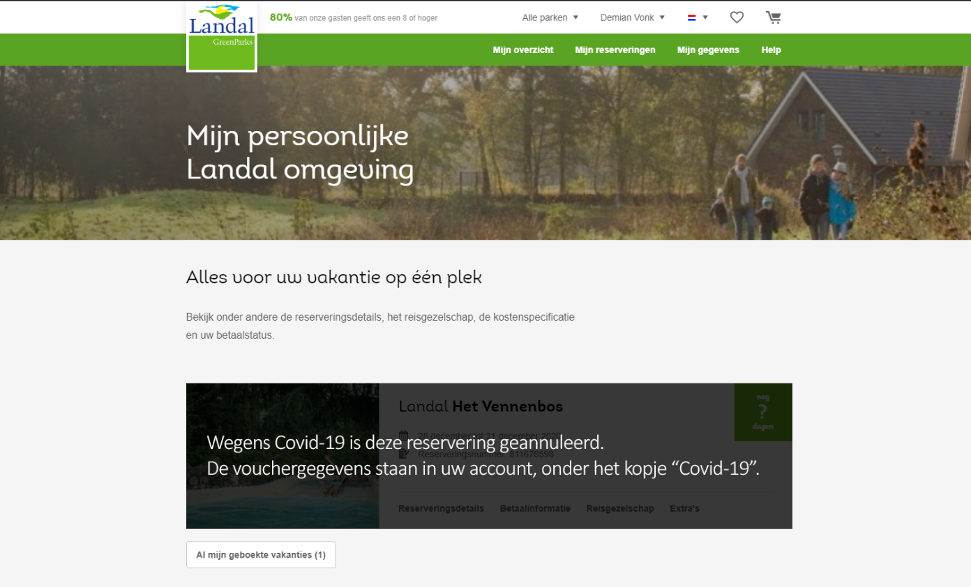Open the Extra's link
The height and width of the screenshot is (587, 971).
[x=684, y=508]
